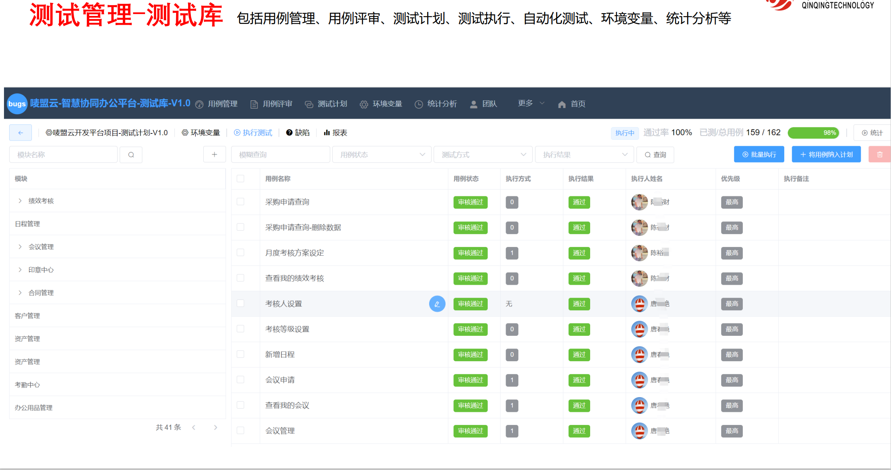Open the 用例状态 dropdown filter
Viewport: 891px width, 470px height.
pos(382,155)
